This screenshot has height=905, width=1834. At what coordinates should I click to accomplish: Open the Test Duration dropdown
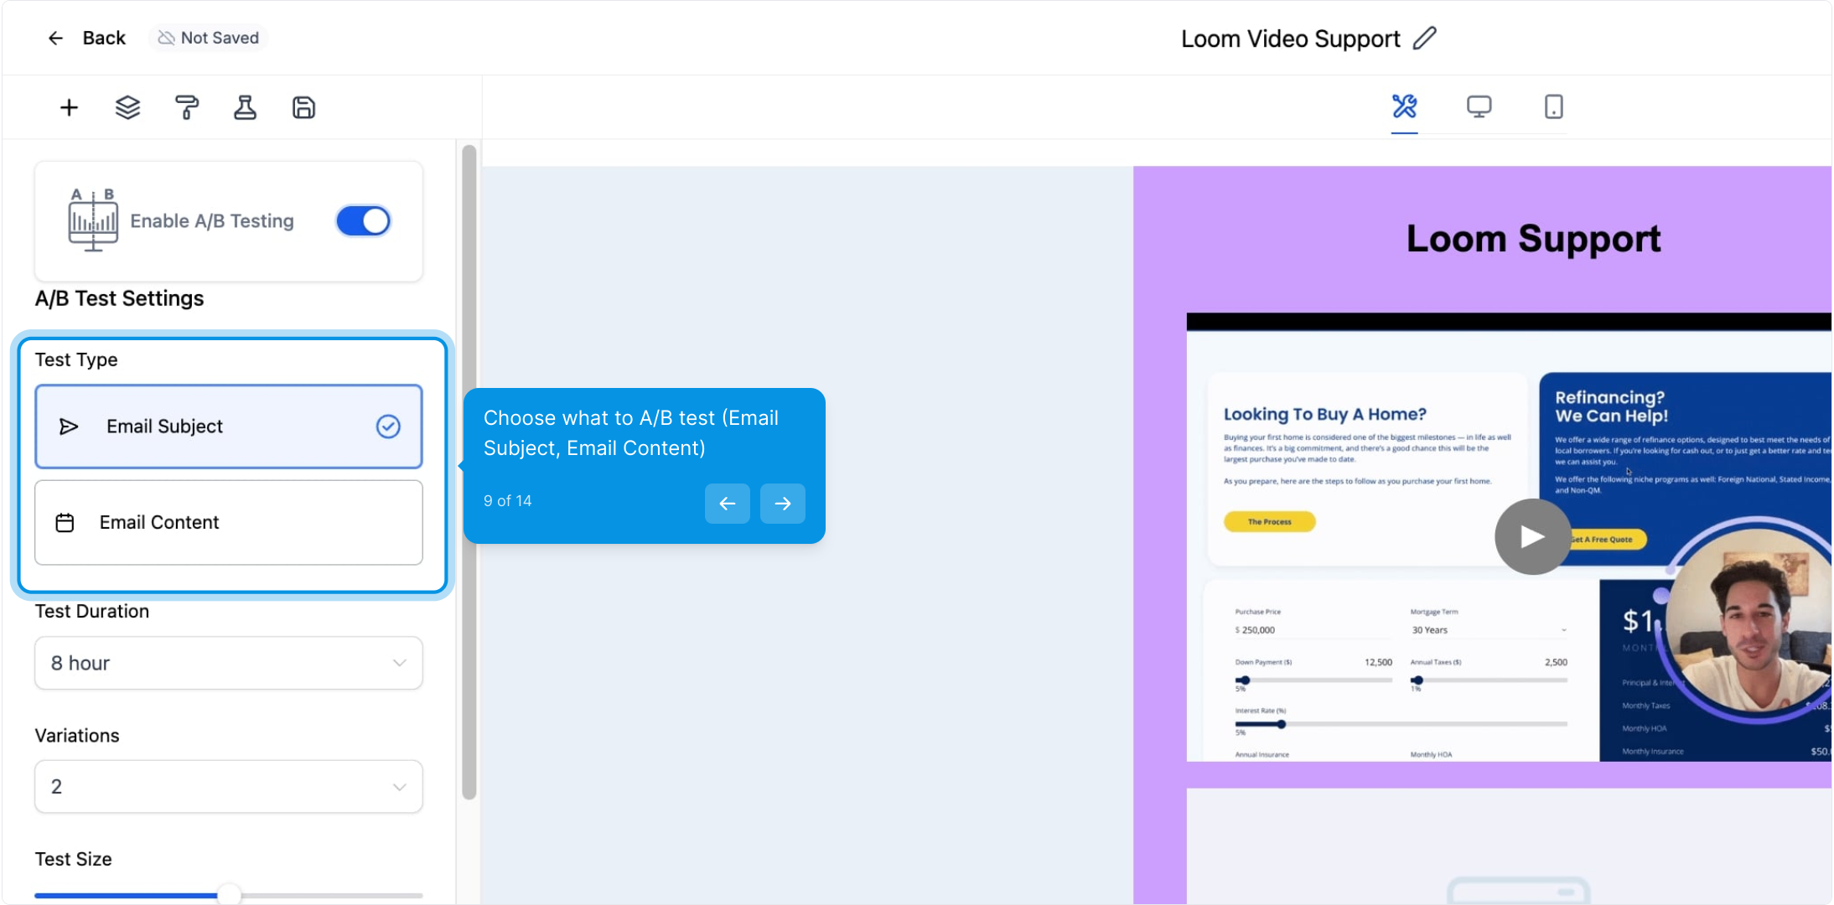click(x=228, y=663)
